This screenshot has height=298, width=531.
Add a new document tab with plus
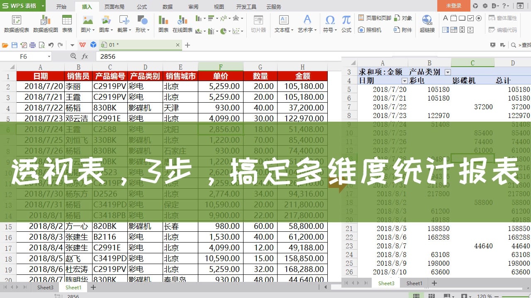click(188, 45)
